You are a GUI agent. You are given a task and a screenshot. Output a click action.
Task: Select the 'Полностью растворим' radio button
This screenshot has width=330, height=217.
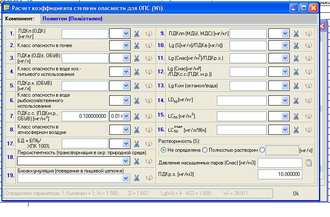(205, 150)
